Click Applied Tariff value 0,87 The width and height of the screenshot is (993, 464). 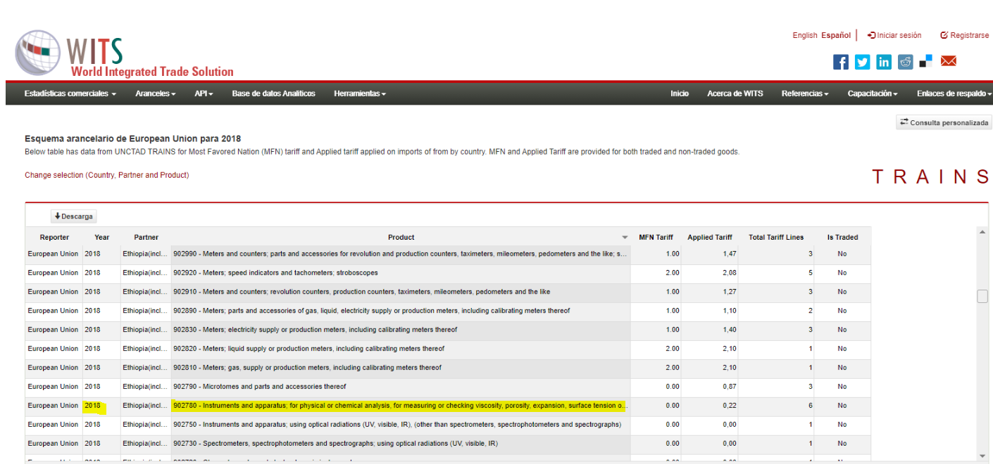(728, 387)
